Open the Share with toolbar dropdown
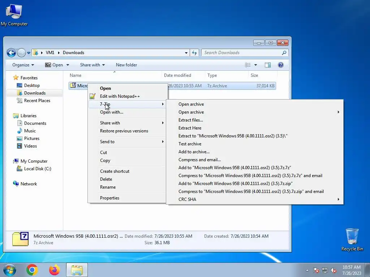The width and height of the screenshot is (370, 277). [92, 65]
